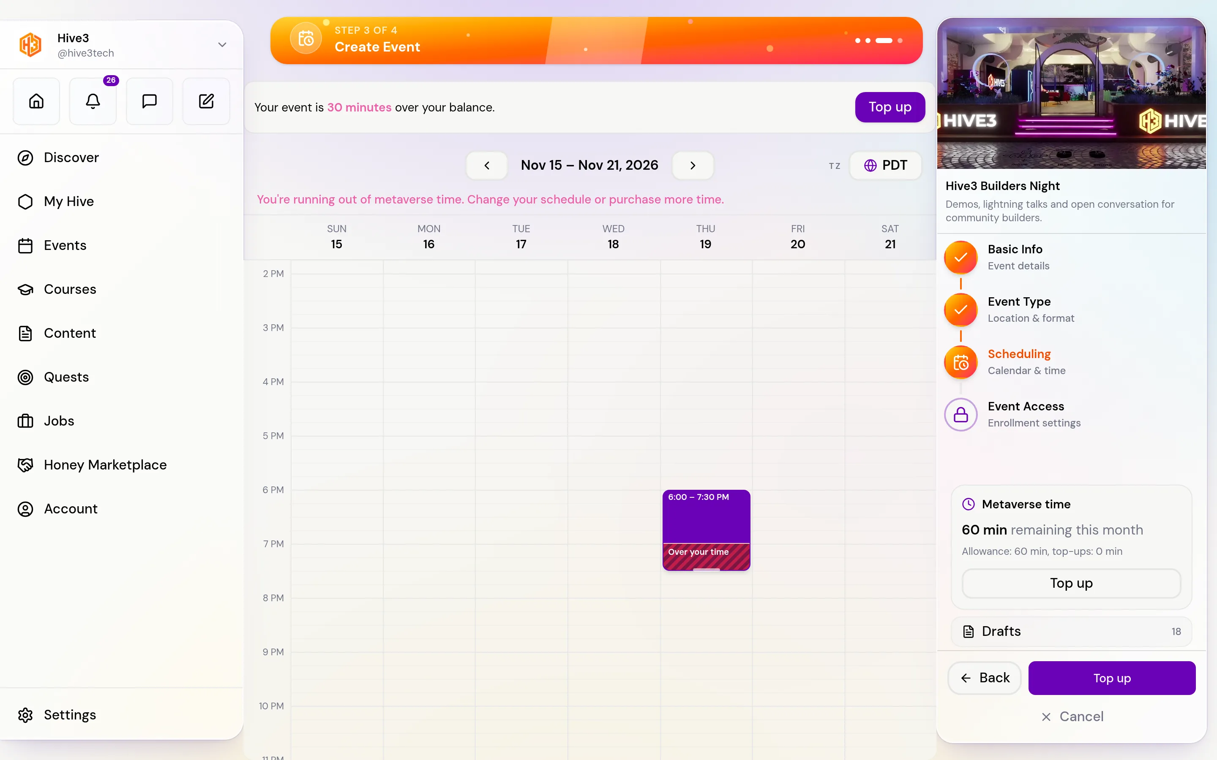Click the 30 minutes highlighted text

pyautogui.click(x=359, y=108)
